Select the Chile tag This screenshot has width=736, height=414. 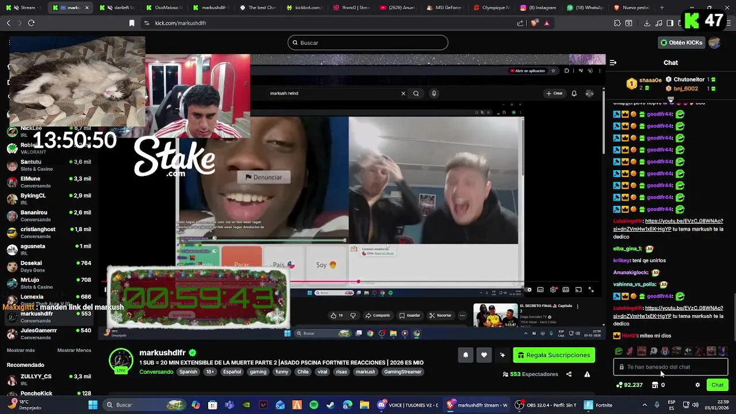click(303, 372)
